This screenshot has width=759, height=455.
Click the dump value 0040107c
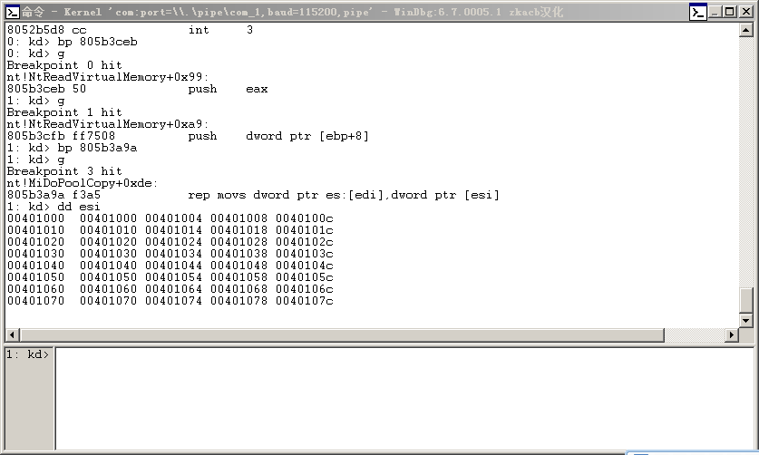[305, 301]
